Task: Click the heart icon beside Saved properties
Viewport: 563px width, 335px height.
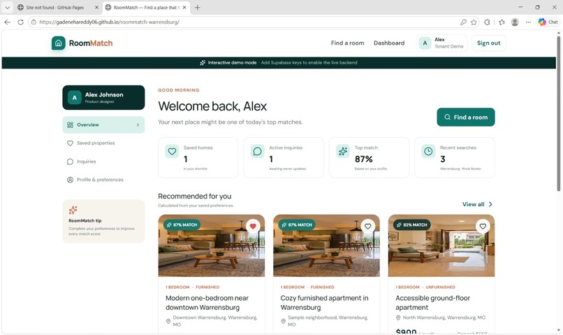Action: point(70,143)
